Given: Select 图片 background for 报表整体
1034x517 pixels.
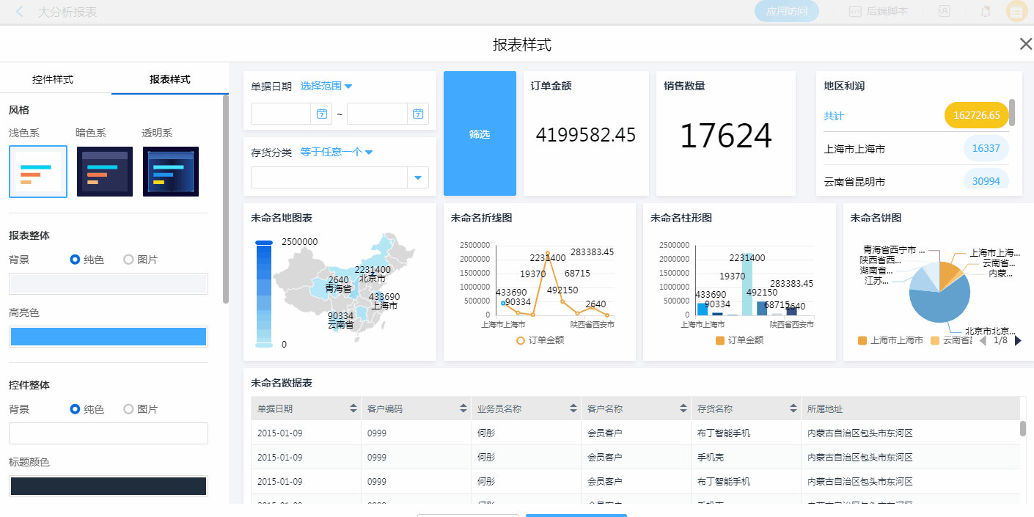Looking at the screenshot, I should coord(129,260).
